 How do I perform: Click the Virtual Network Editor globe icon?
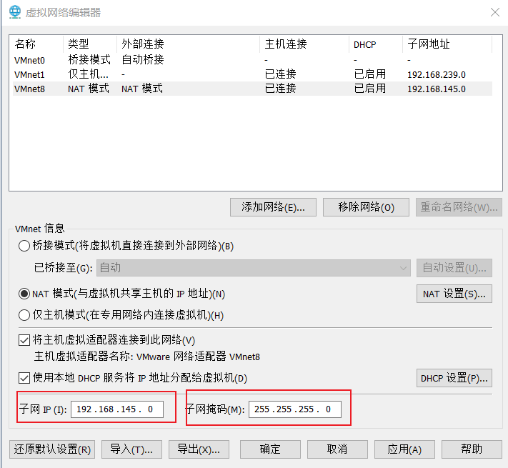15,12
